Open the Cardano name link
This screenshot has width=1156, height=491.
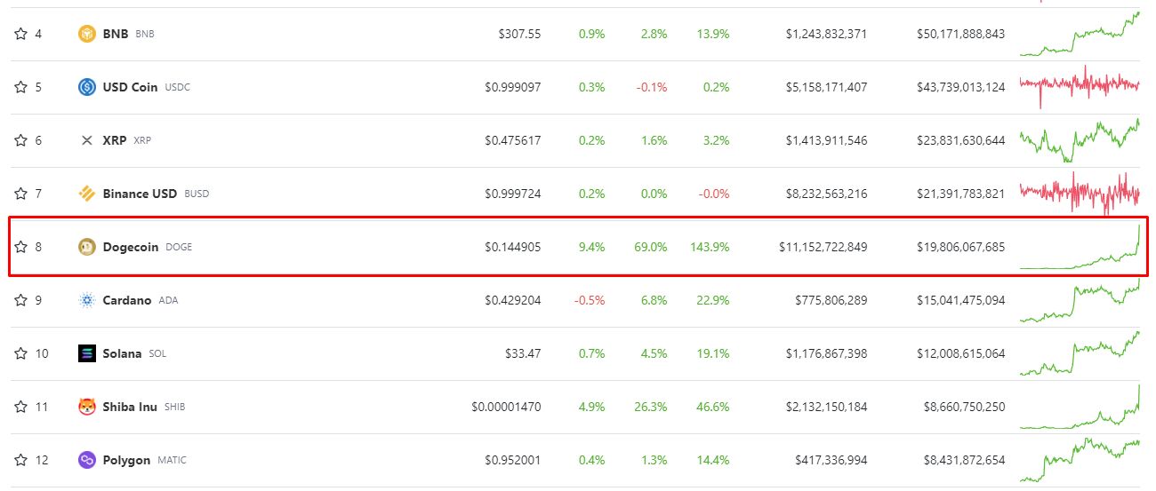coord(127,300)
